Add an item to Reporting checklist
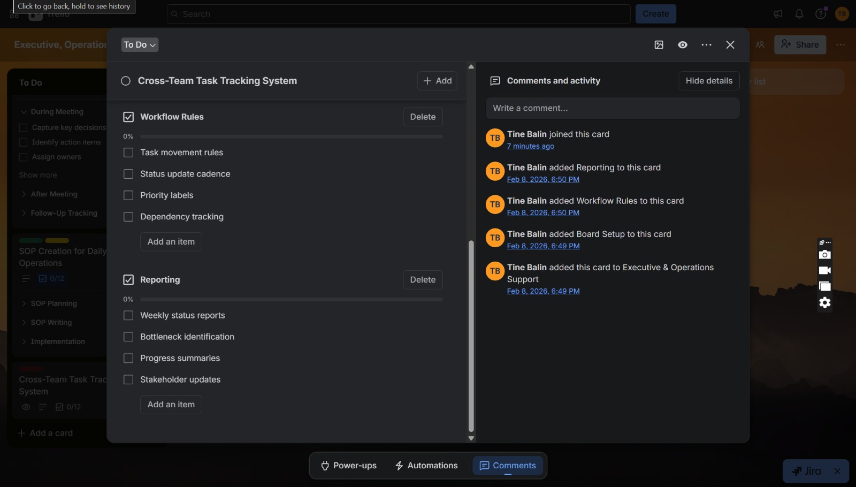 171,405
